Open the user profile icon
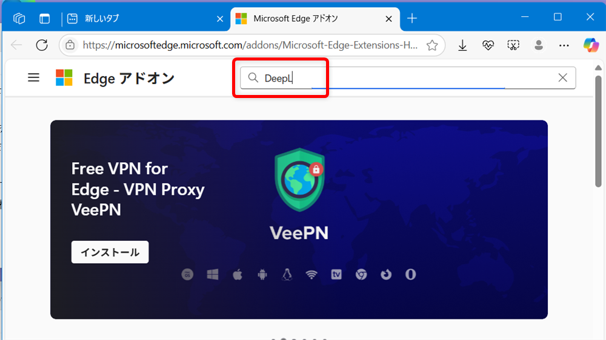Screen dimensions: 606x340 point(538,45)
